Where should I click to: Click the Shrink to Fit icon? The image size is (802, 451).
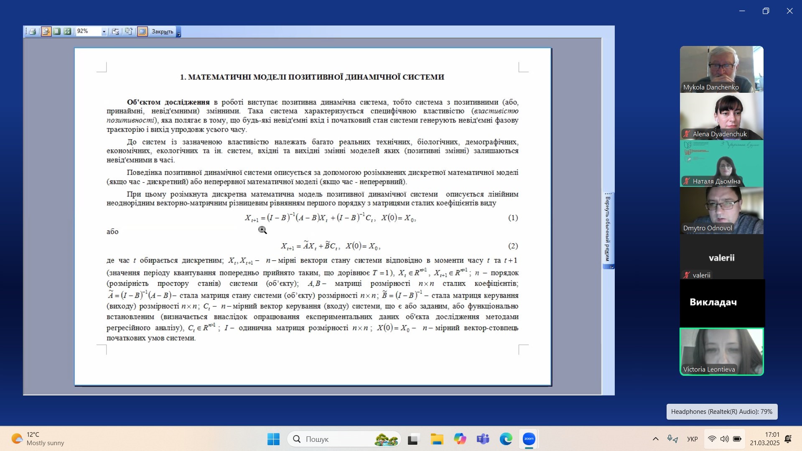click(115, 31)
